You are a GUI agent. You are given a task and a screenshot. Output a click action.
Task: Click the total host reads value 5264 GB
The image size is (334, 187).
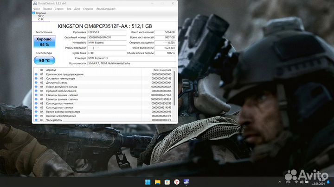point(165,32)
